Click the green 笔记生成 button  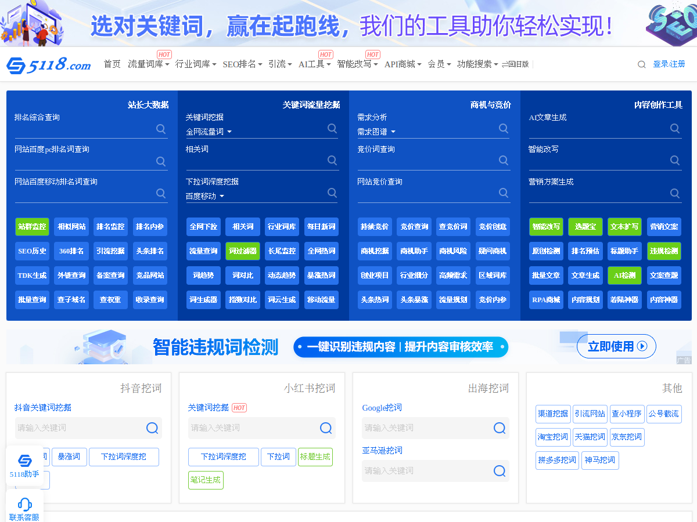click(x=206, y=480)
